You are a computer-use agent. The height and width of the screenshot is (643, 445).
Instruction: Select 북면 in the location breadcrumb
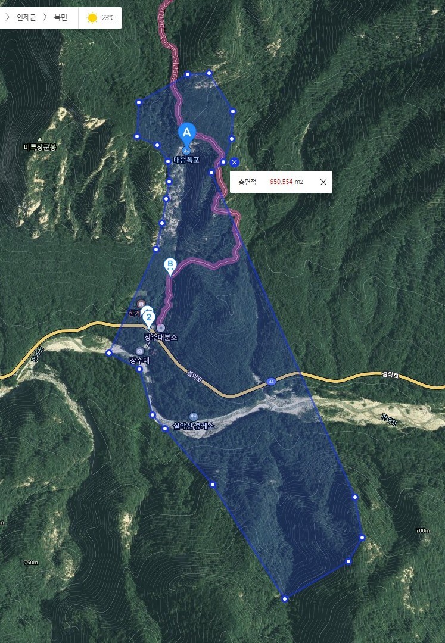click(61, 18)
